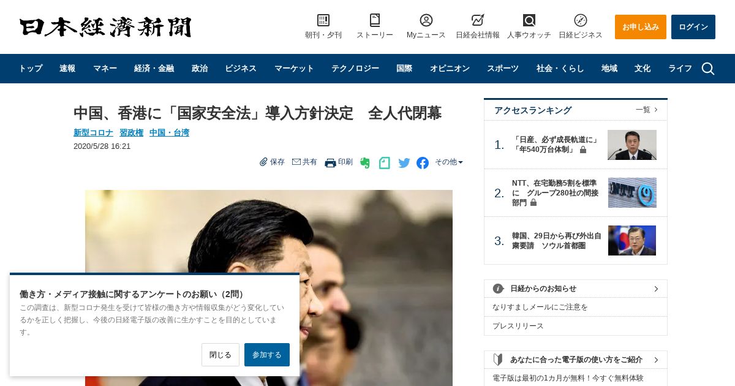Open the 文化 section
735x386 pixels.
point(643,69)
